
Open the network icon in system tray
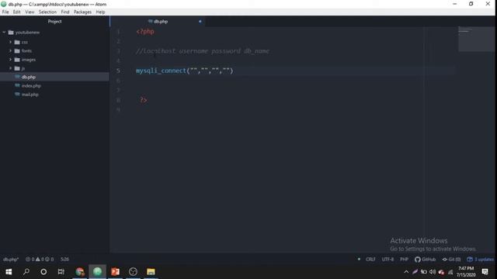[x=450, y=272]
